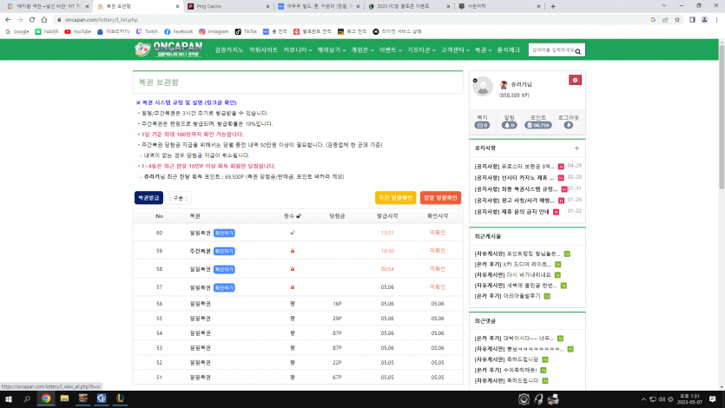Open notice 유로스타 보증금 dated 04-29

pos(514,167)
